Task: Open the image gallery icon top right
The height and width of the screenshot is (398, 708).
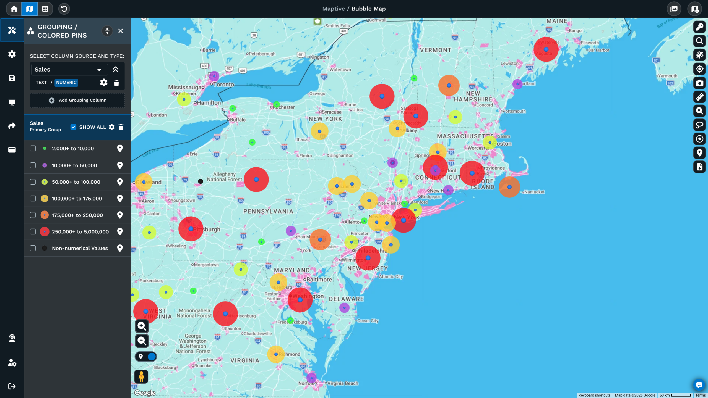Action: [x=674, y=9]
